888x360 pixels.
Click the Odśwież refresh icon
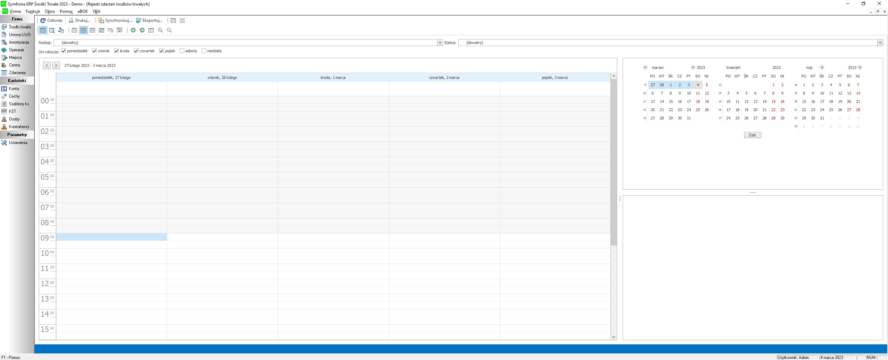tap(43, 20)
